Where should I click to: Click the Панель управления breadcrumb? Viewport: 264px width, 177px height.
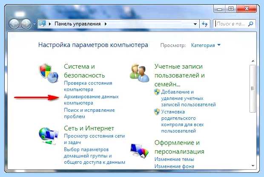[x=77, y=24]
